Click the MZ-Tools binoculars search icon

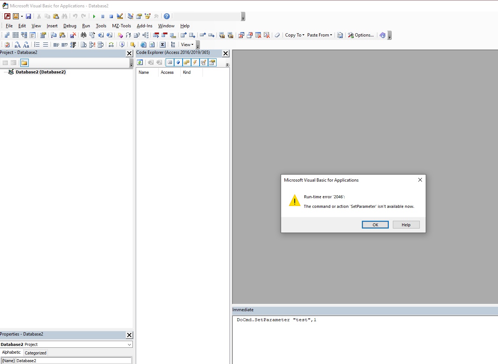(84, 35)
